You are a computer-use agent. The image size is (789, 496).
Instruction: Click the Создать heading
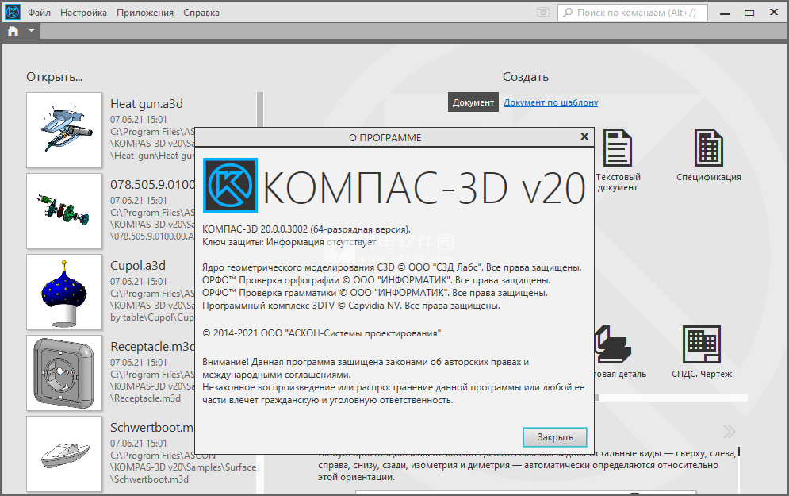pos(525,77)
